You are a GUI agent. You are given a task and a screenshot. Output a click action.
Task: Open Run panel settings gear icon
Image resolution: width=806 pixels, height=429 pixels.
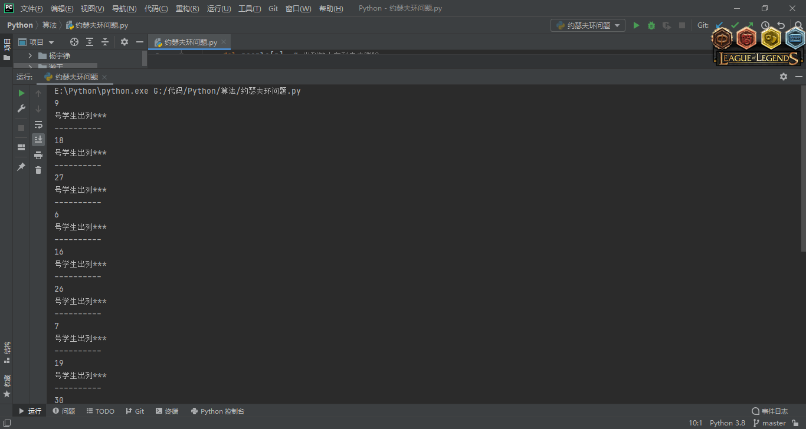coord(783,77)
